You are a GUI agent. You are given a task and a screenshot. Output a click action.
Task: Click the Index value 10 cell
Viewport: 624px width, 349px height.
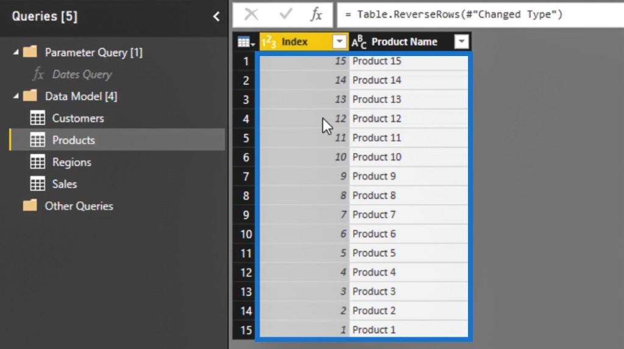coord(305,157)
